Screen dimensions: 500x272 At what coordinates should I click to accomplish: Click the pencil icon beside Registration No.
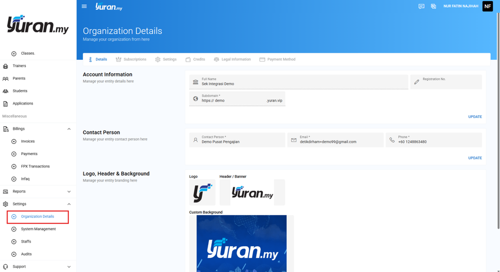point(416,82)
